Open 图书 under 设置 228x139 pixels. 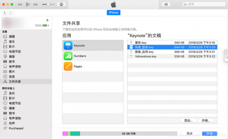click(x=26, y=62)
